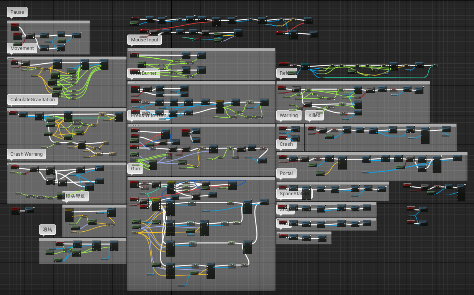474x295 pixels.
Task: Click the Warning comment bubble
Action: pyautogui.click(x=289, y=115)
